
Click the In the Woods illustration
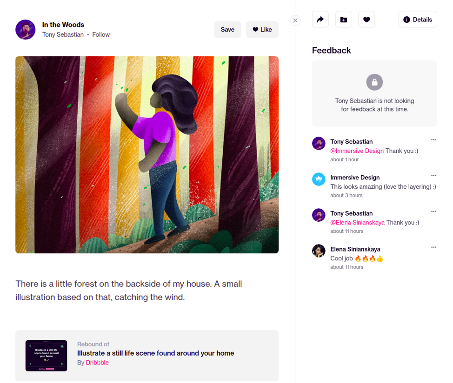[x=147, y=155]
